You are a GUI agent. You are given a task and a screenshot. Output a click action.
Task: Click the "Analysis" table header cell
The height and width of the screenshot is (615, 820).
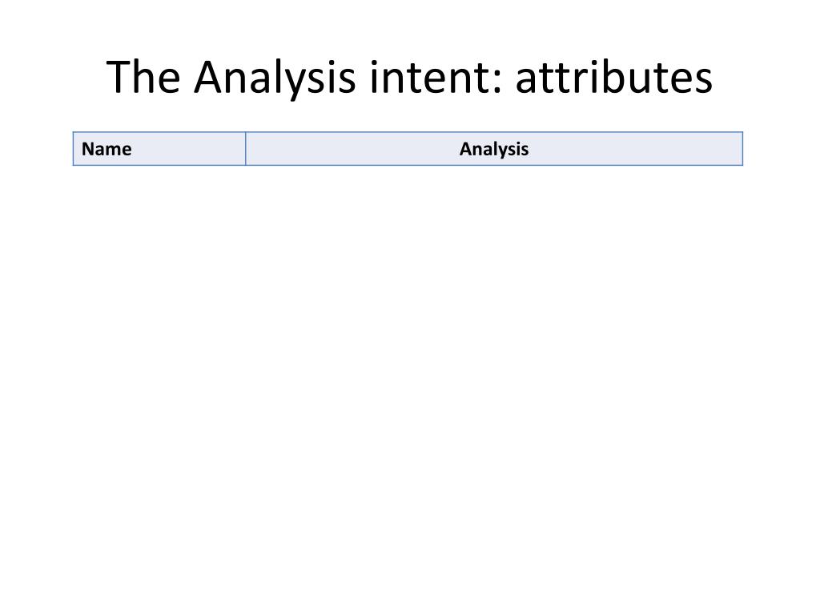(493, 149)
